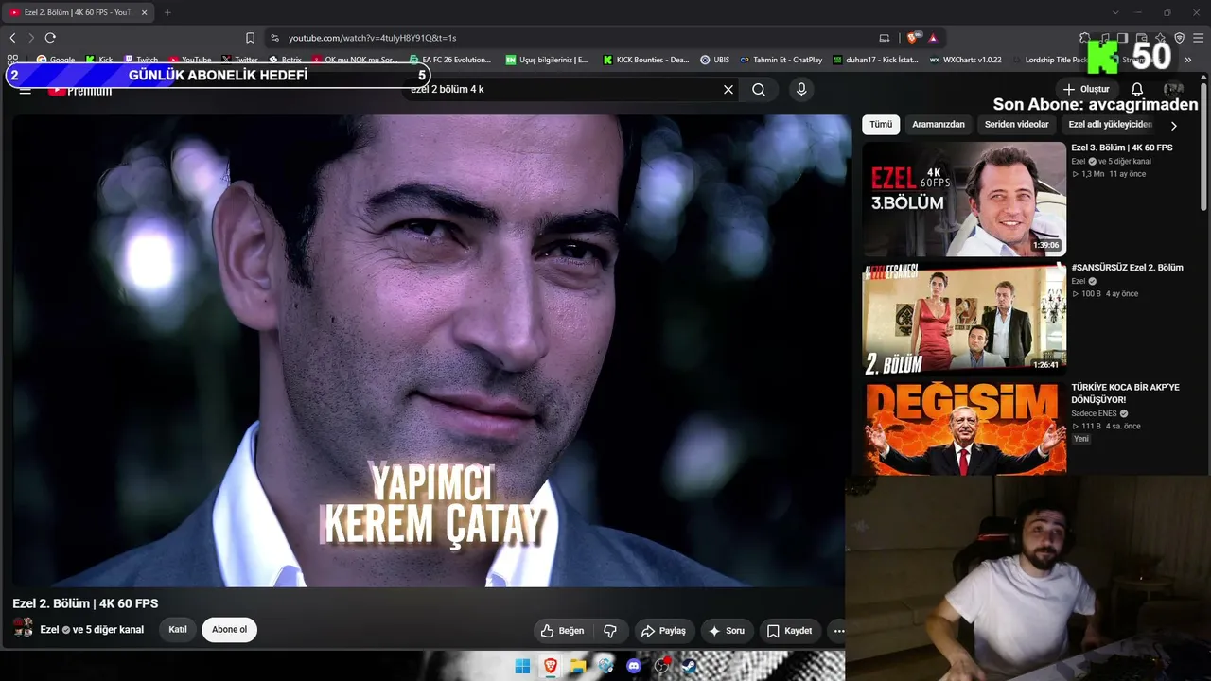
Task: Click the "Soru" ask button
Action: click(x=727, y=631)
